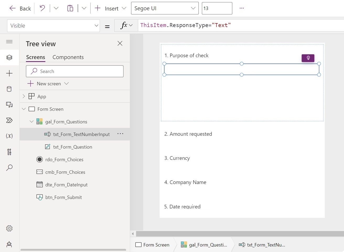Open the Media panel
Viewport: 344px width, 252px height.
(9, 104)
